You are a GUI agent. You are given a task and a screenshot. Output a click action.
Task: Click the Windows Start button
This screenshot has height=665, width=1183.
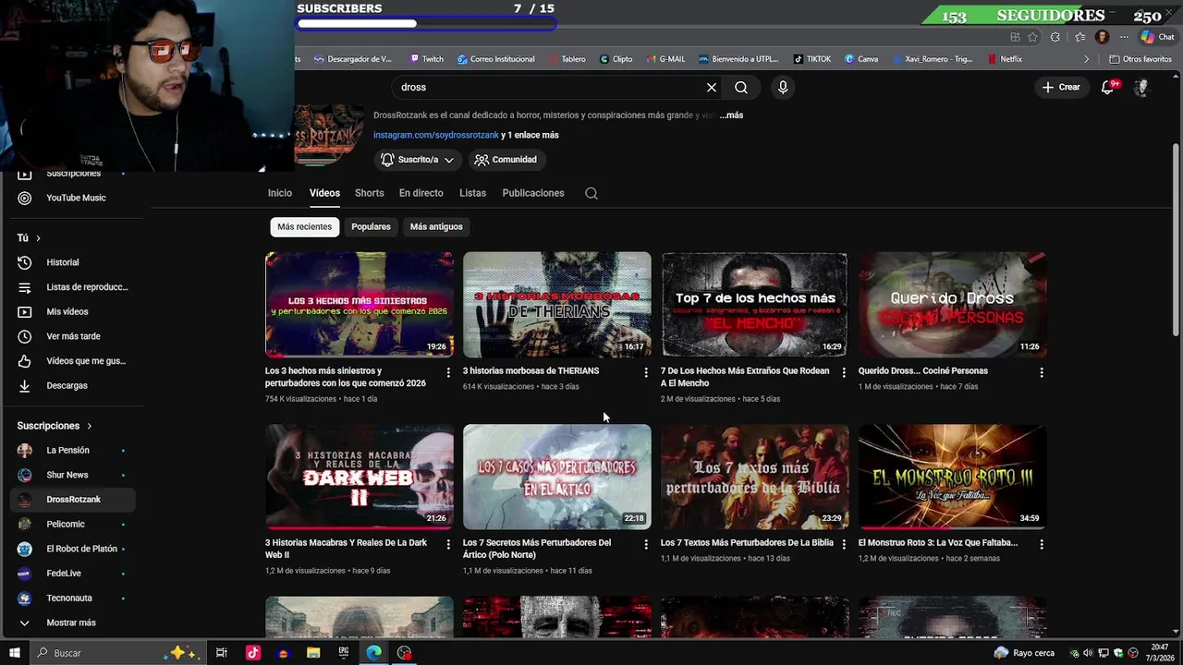(15, 653)
